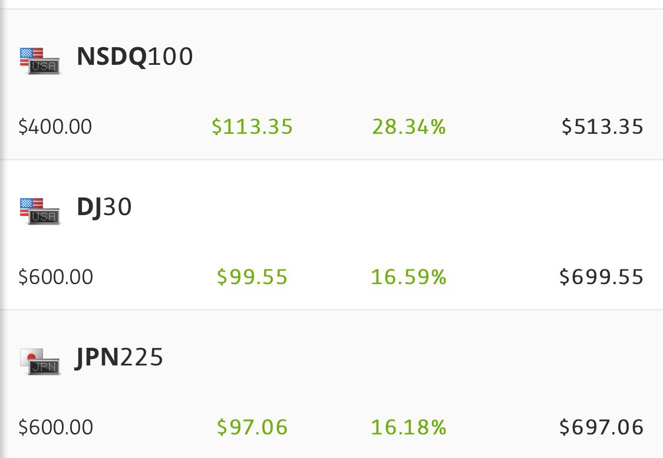Click NSDQ100 profit value $113.35
The width and height of the screenshot is (663, 458).
(x=252, y=127)
